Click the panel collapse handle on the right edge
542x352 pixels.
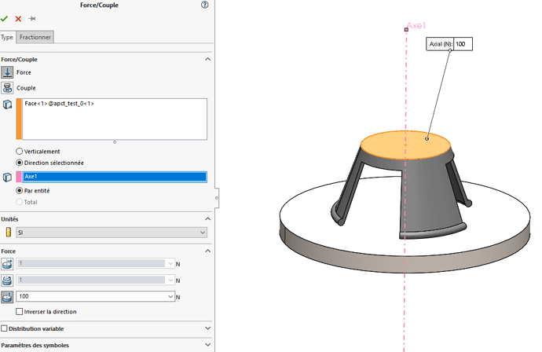click(217, 198)
